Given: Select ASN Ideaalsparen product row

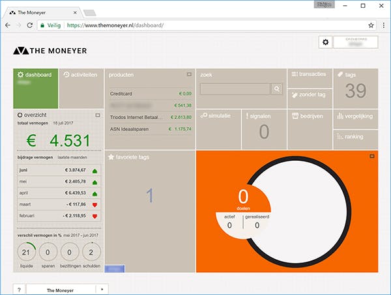Looking at the screenshot, I should point(151,129).
